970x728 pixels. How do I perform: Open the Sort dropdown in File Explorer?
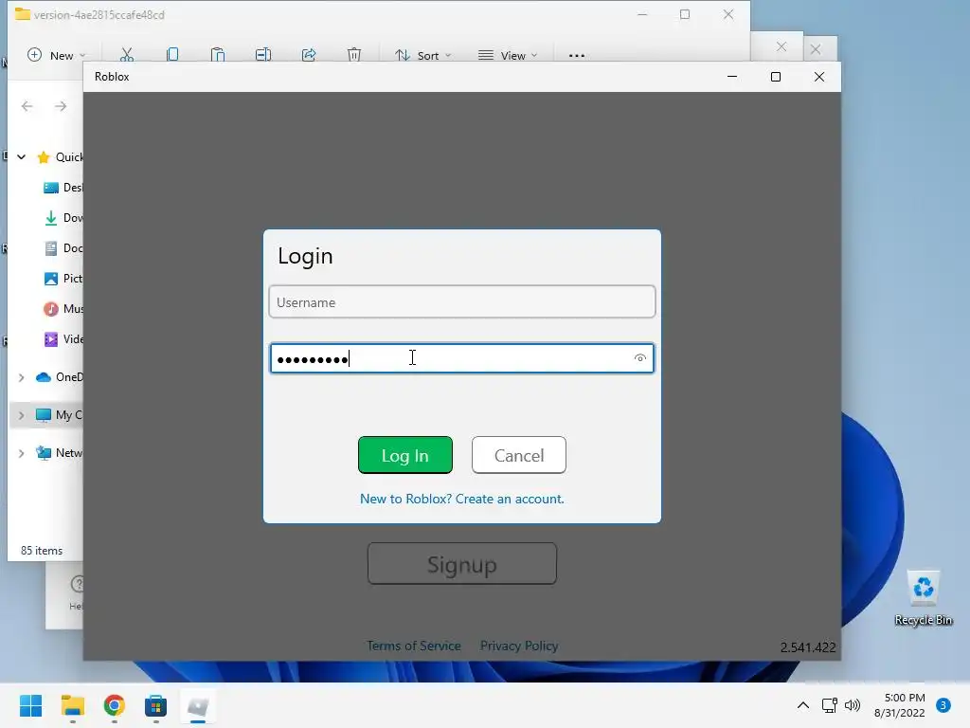423,55
